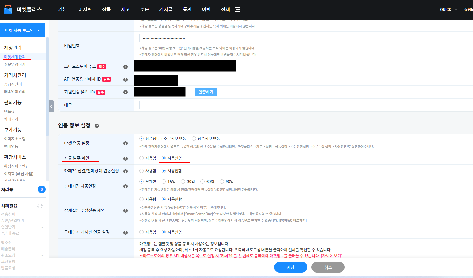Click help icon for 판매기간 자동연장

click(125, 186)
